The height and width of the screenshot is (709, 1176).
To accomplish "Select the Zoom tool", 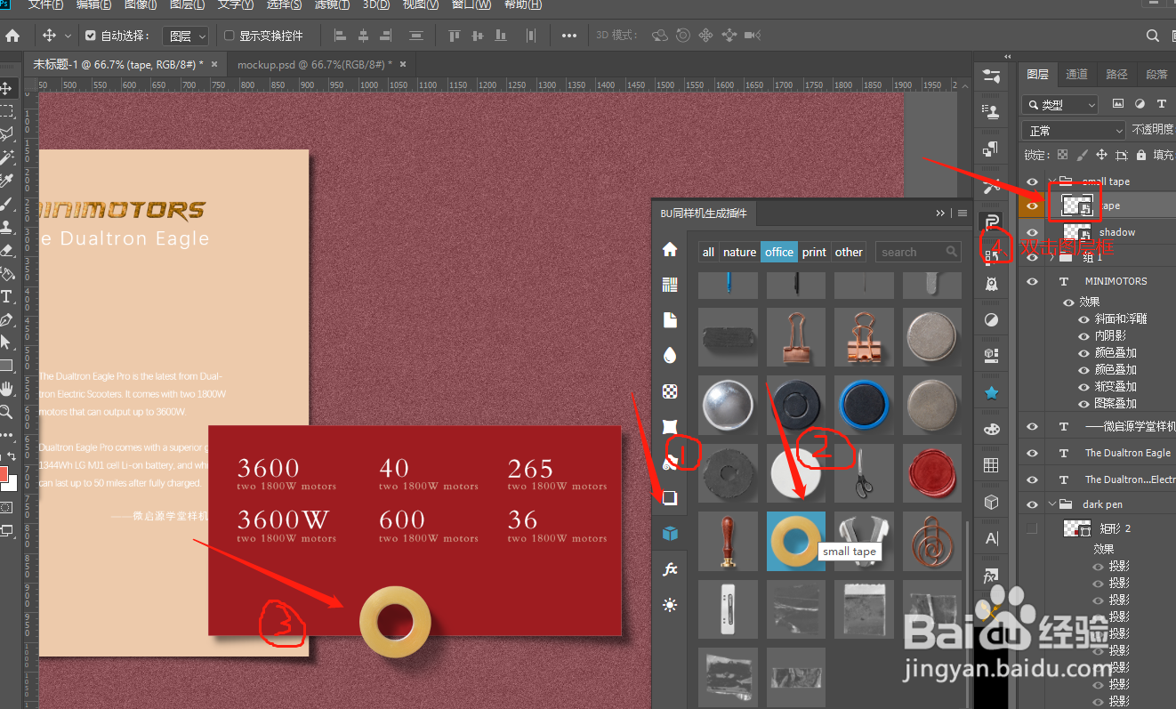I will click(x=7, y=412).
